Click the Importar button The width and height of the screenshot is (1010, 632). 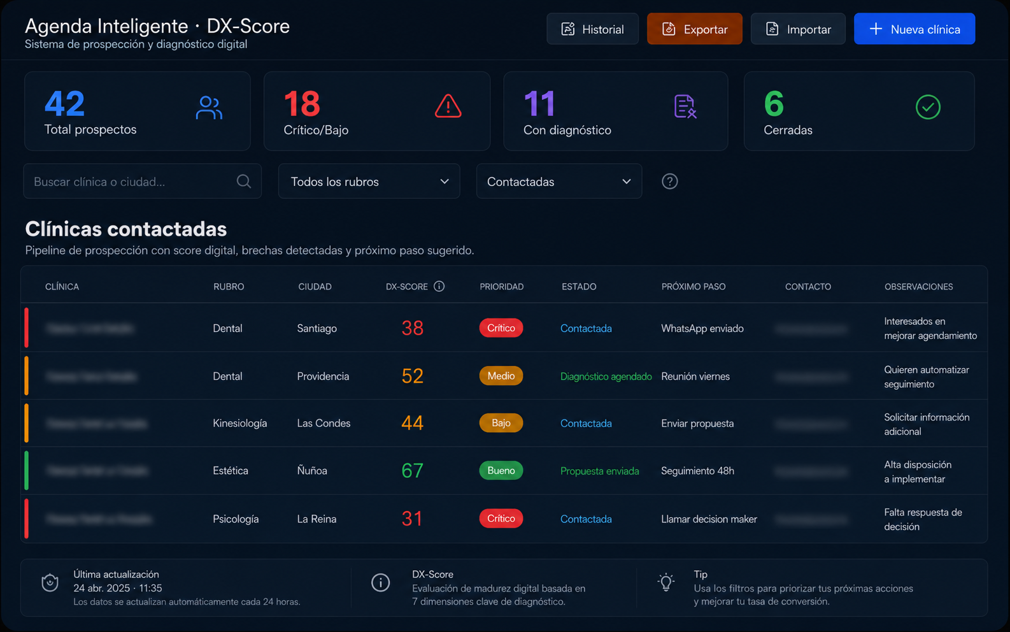tap(798, 29)
